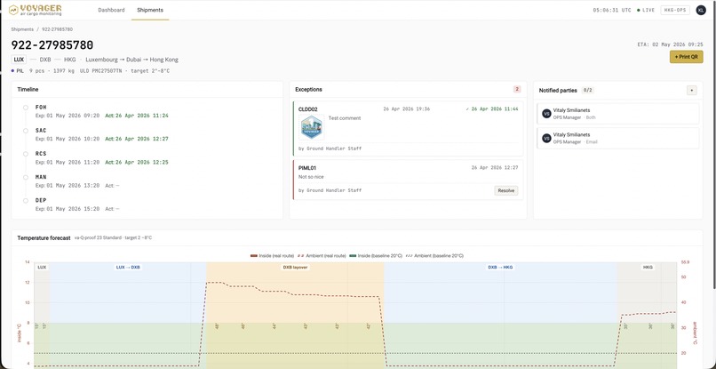This screenshot has height=369, width=716.
Task: Click the HKG destination code in the route header
Action: (x=70, y=60)
